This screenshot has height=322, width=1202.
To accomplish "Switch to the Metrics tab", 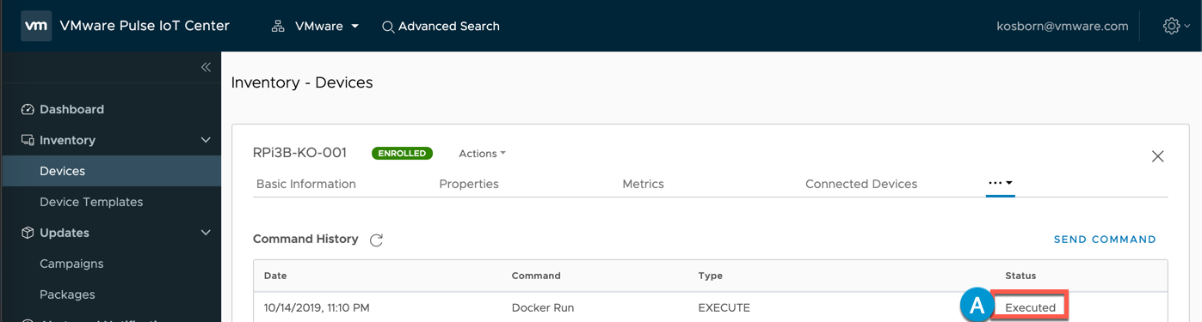I will click(643, 184).
